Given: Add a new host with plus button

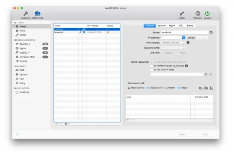Looking at the screenshot, I should pyautogui.click(x=56, y=123).
